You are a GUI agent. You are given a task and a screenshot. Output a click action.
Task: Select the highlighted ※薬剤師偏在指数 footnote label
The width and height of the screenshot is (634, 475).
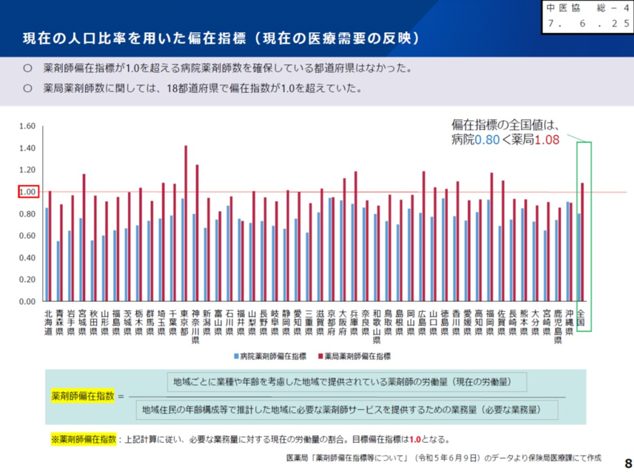tap(83, 439)
